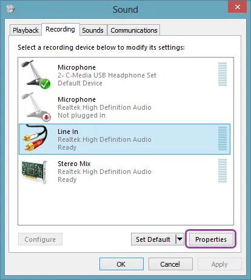Select the C-Media USB microphone icon

36,75
